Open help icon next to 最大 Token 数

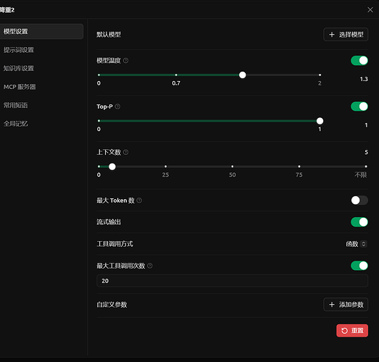(139, 201)
